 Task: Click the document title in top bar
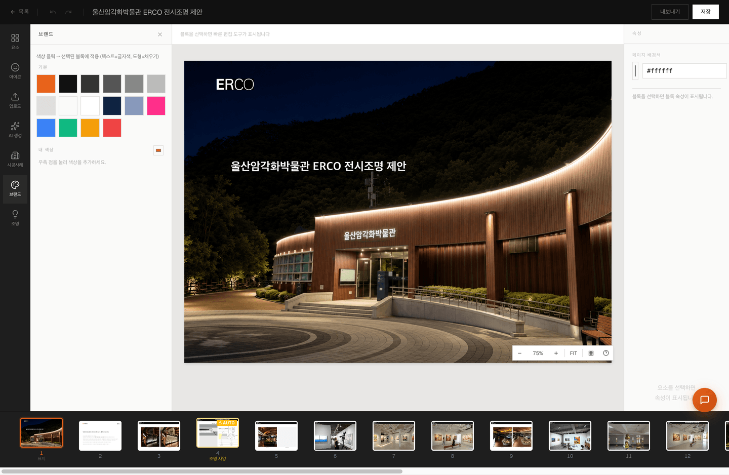[147, 12]
